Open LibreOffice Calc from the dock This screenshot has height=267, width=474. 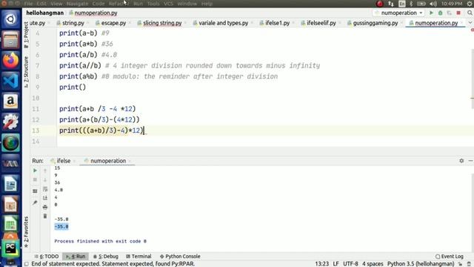(10, 224)
